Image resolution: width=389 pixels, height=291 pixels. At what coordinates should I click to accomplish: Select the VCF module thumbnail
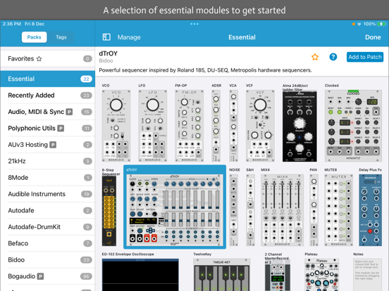(260, 126)
